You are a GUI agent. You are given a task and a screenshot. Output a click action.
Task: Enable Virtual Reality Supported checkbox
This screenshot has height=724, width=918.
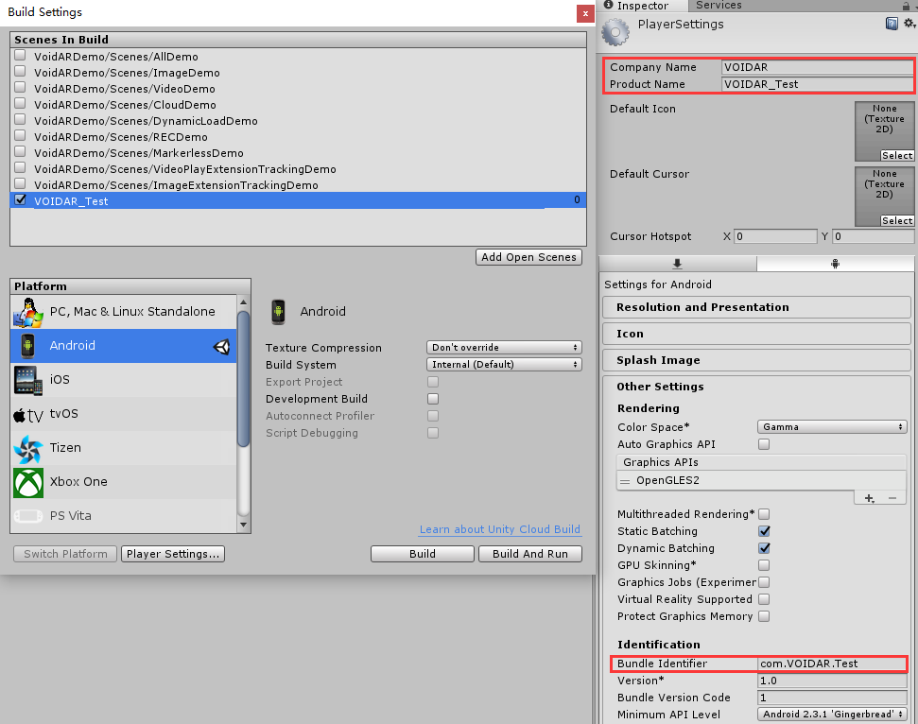[764, 599]
